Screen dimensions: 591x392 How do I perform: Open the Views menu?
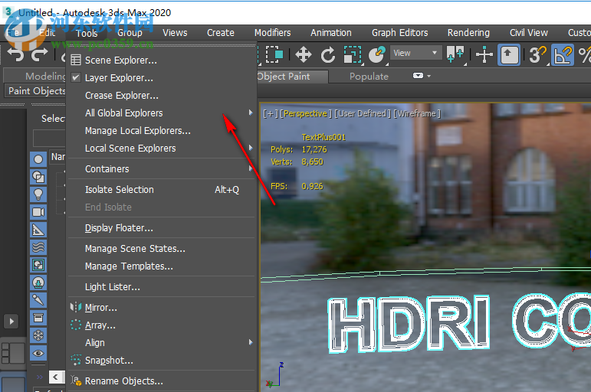point(175,33)
